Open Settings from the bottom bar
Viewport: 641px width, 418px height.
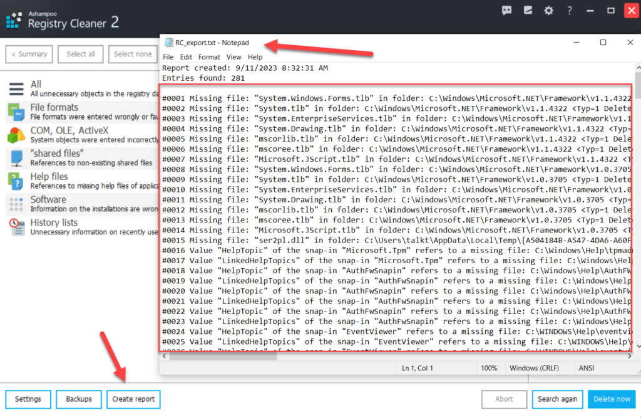[28, 399]
